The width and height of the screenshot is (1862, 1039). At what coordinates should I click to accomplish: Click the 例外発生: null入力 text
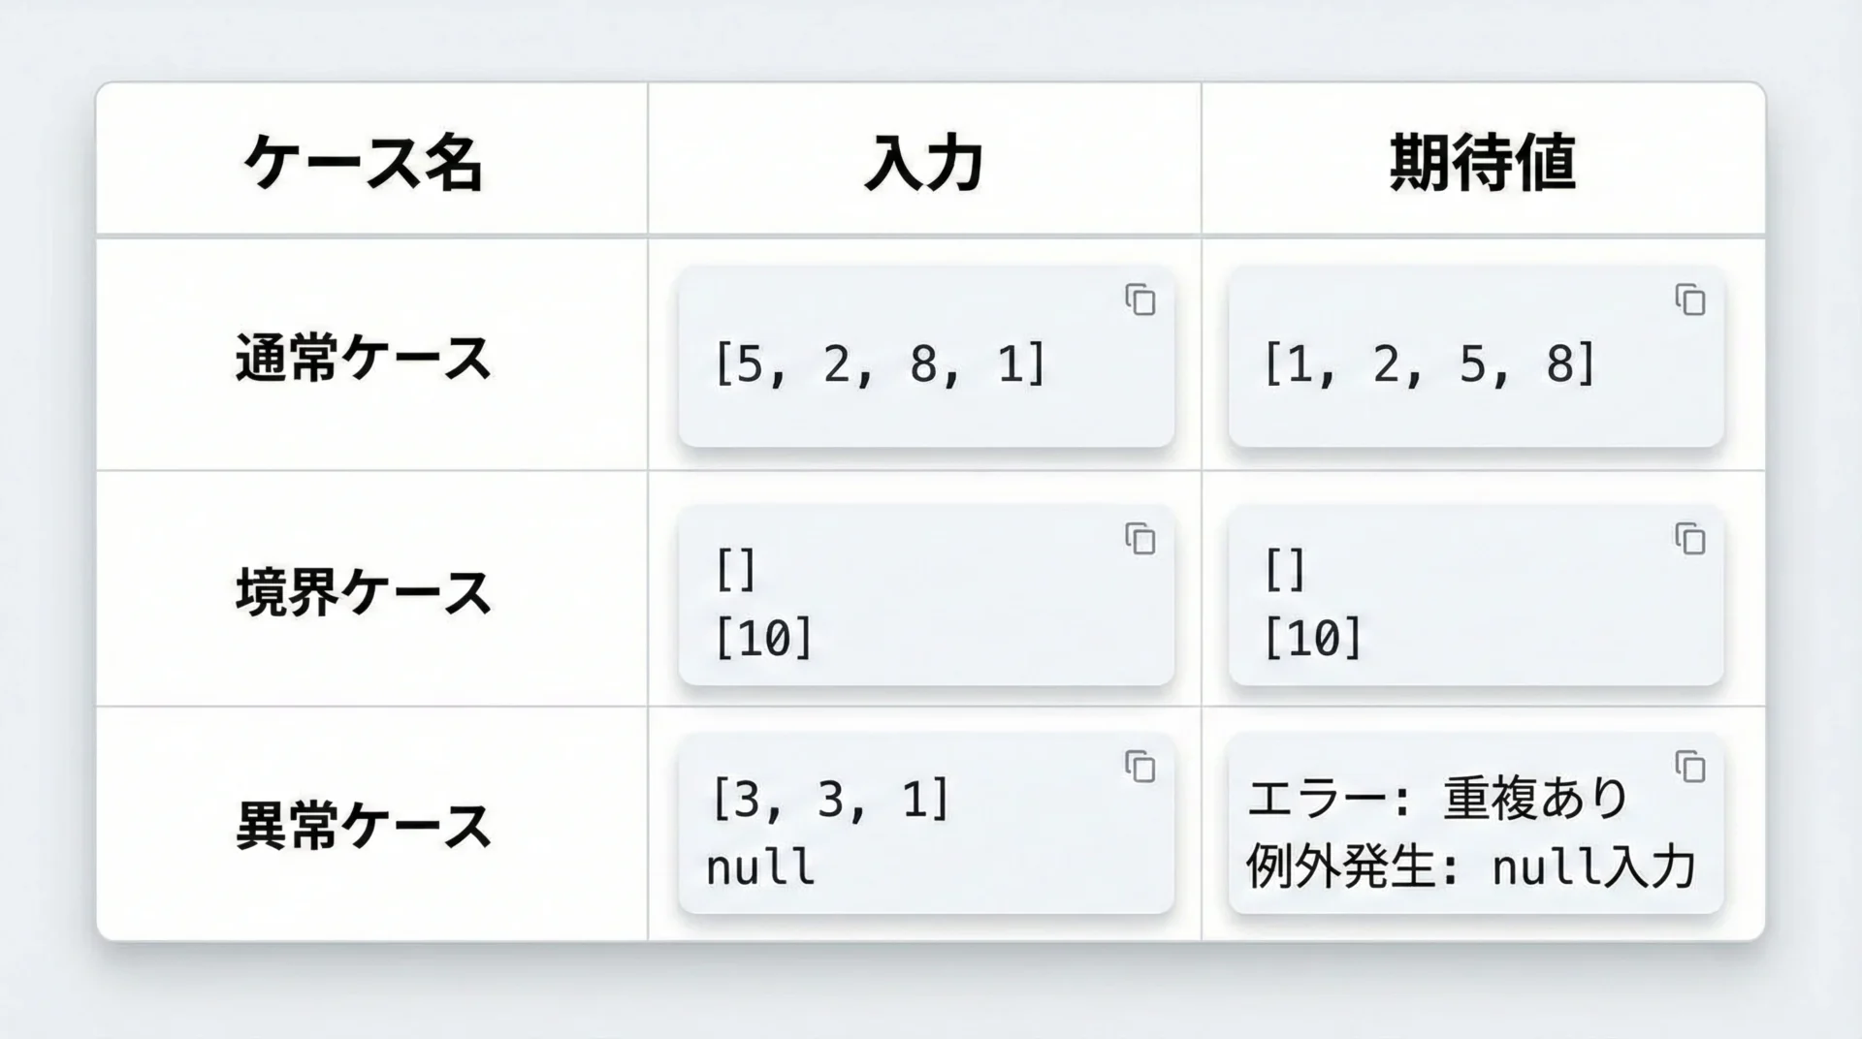(x=1470, y=867)
